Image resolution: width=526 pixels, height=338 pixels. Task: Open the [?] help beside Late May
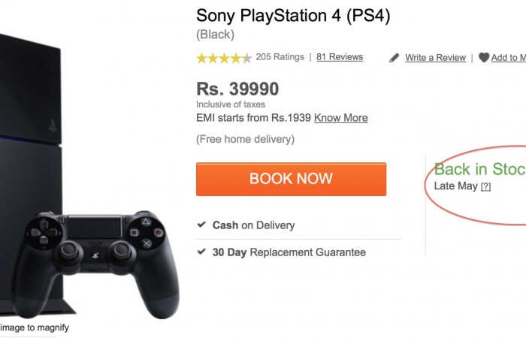pos(485,187)
